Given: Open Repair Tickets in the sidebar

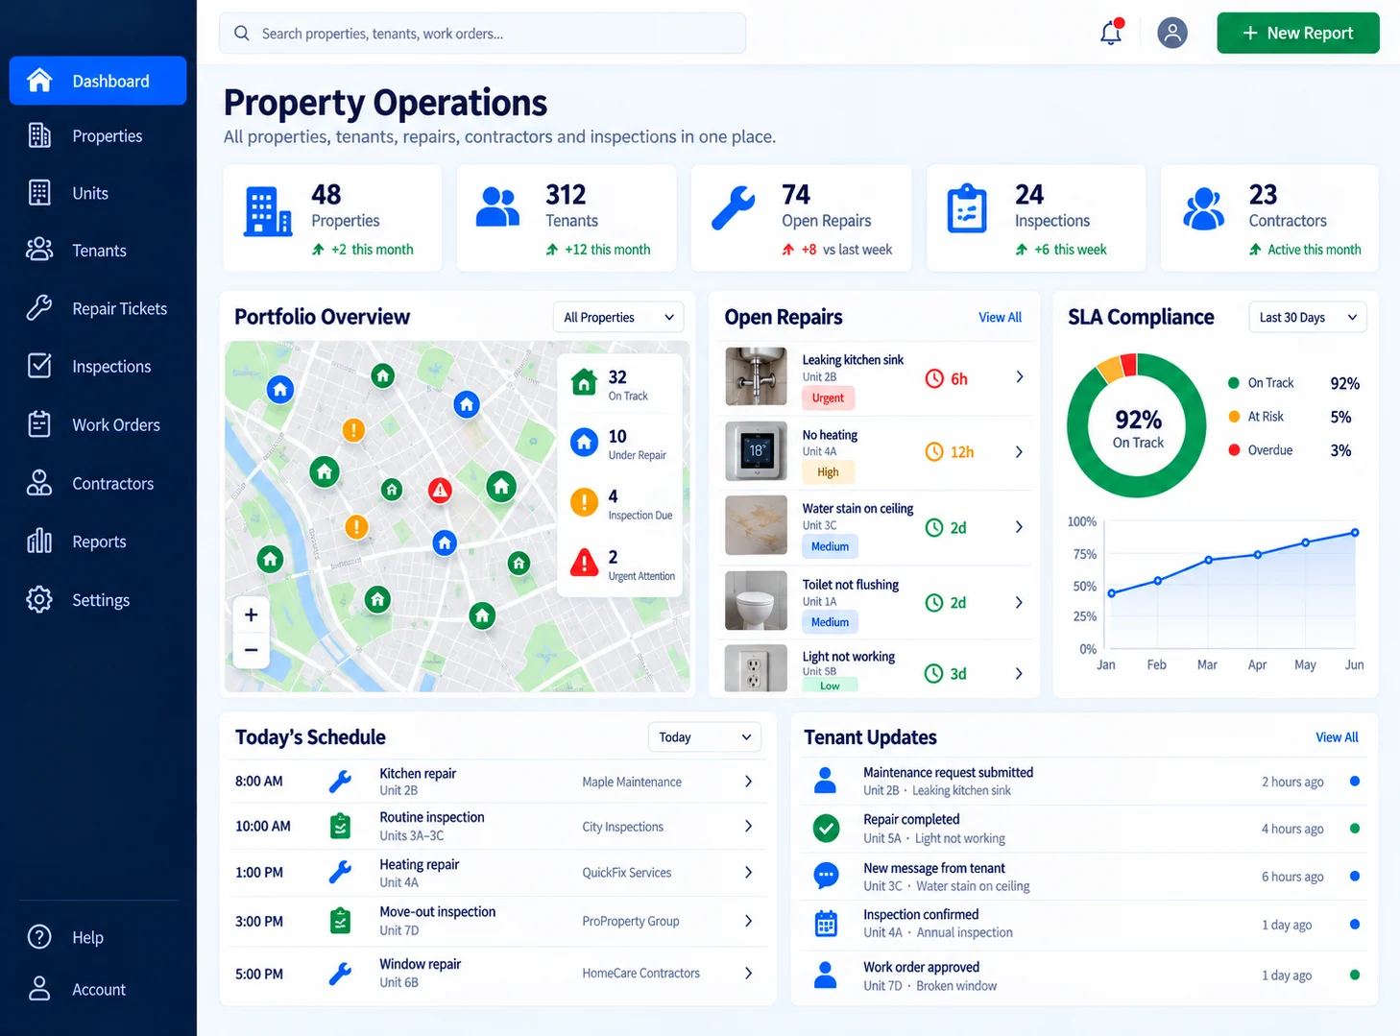Looking at the screenshot, I should coord(98,308).
